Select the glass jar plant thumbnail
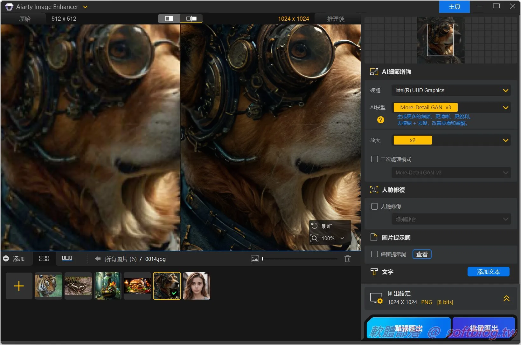 tap(108, 286)
